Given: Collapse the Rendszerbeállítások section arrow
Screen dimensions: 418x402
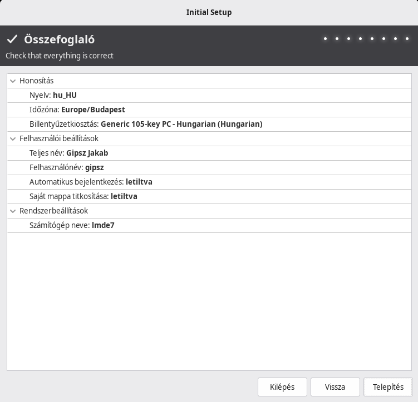Looking at the screenshot, I should pyautogui.click(x=13, y=211).
